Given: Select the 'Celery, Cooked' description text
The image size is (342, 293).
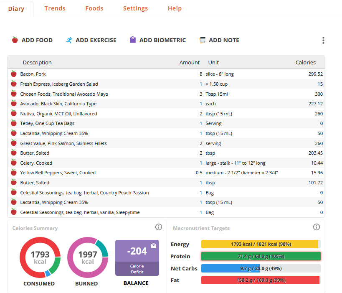Looking at the screenshot, I should (36, 163).
